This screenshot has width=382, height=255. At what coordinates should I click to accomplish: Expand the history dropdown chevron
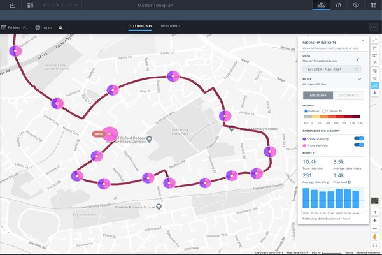pos(76,5)
